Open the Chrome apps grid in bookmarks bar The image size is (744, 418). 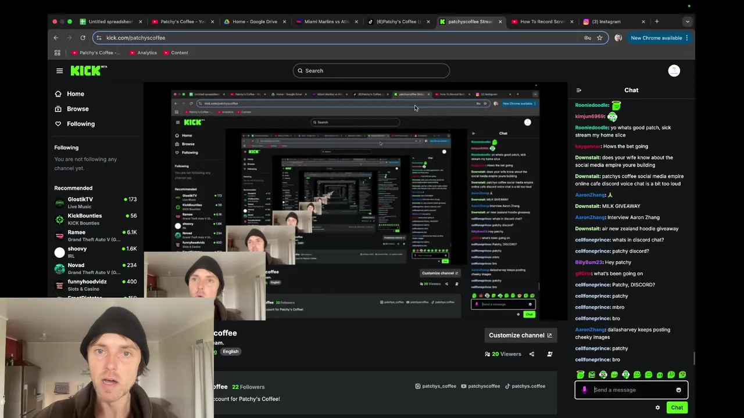coord(57,53)
